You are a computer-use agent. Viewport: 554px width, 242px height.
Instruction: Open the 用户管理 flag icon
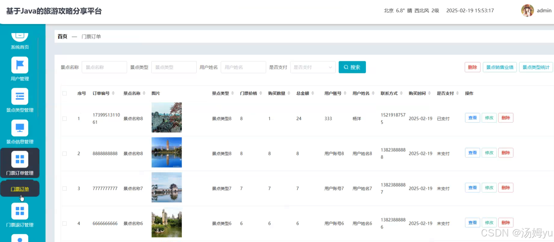[20, 65]
